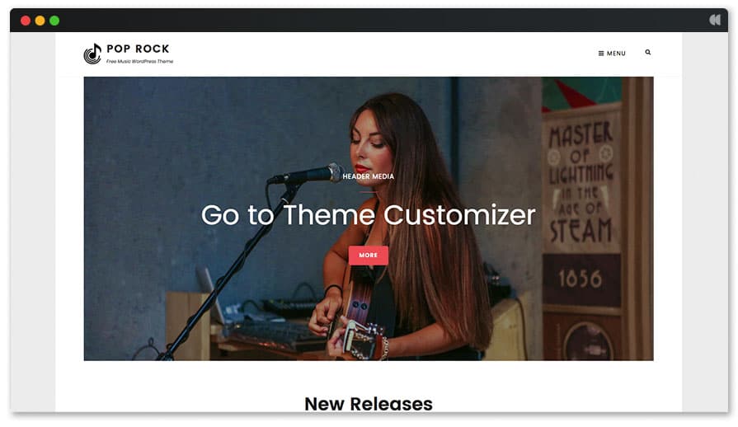Click the 1656 sign in hero image
The width and height of the screenshot is (738, 427).
click(581, 279)
